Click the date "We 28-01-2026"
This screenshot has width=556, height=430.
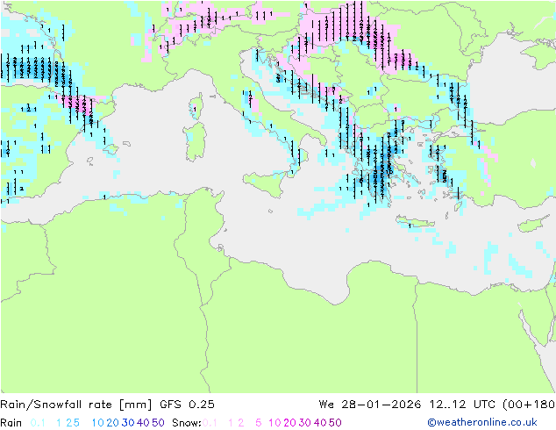tap(370, 404)
